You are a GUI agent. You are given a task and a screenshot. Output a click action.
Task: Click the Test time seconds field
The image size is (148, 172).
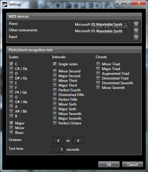[58, 149]
